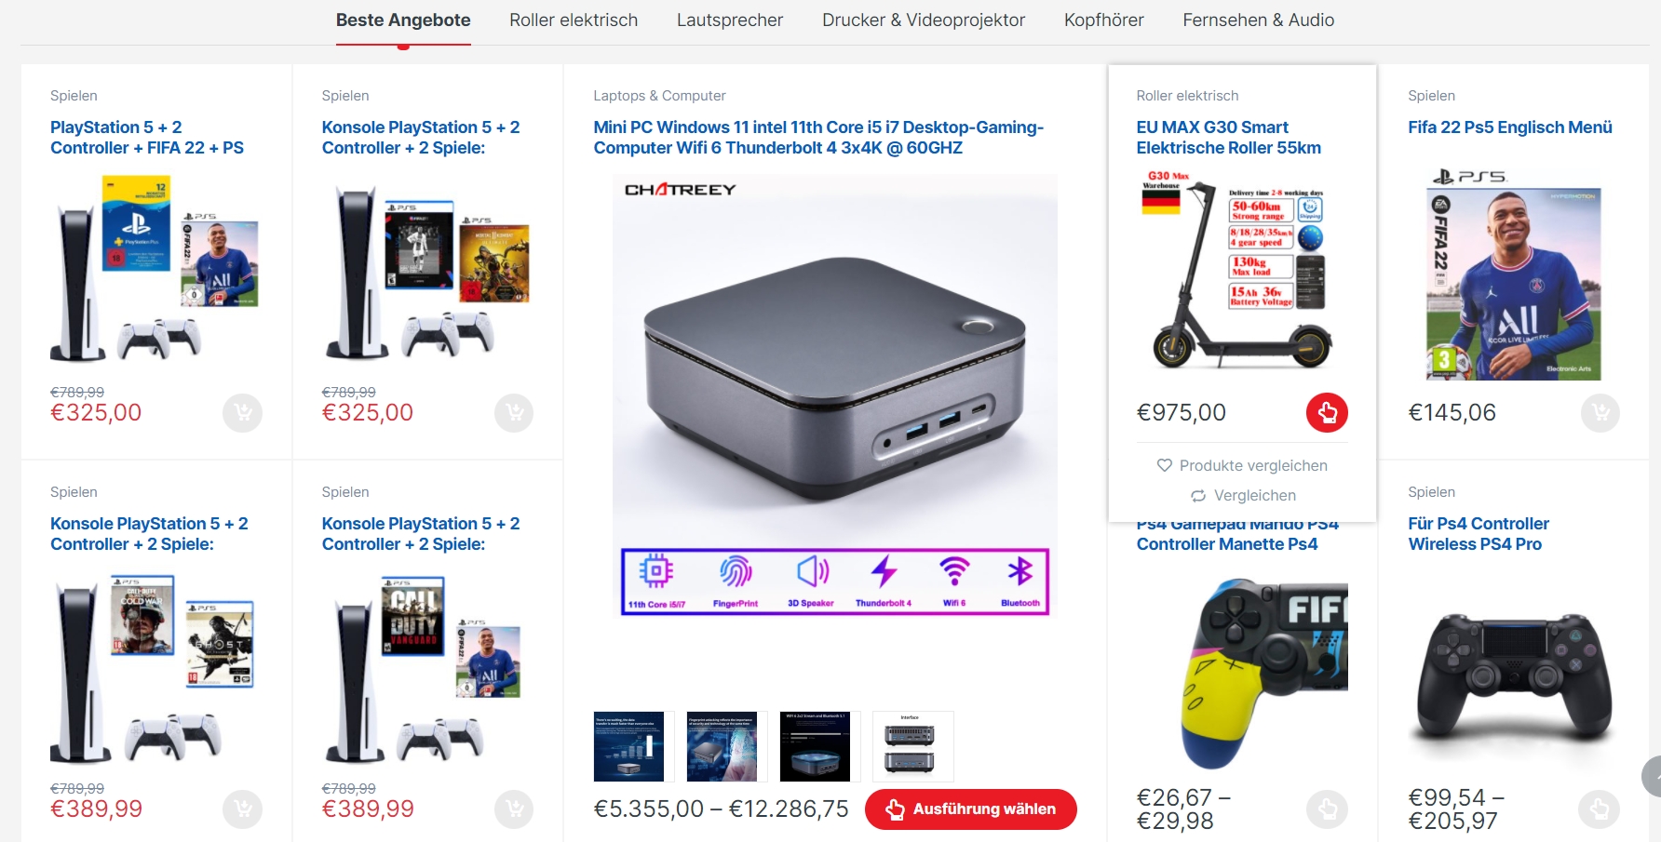The image size is (1661, 842).
Task: Click the compare heart icon for Produkte vergleichen
Action: click(1164, 465)
